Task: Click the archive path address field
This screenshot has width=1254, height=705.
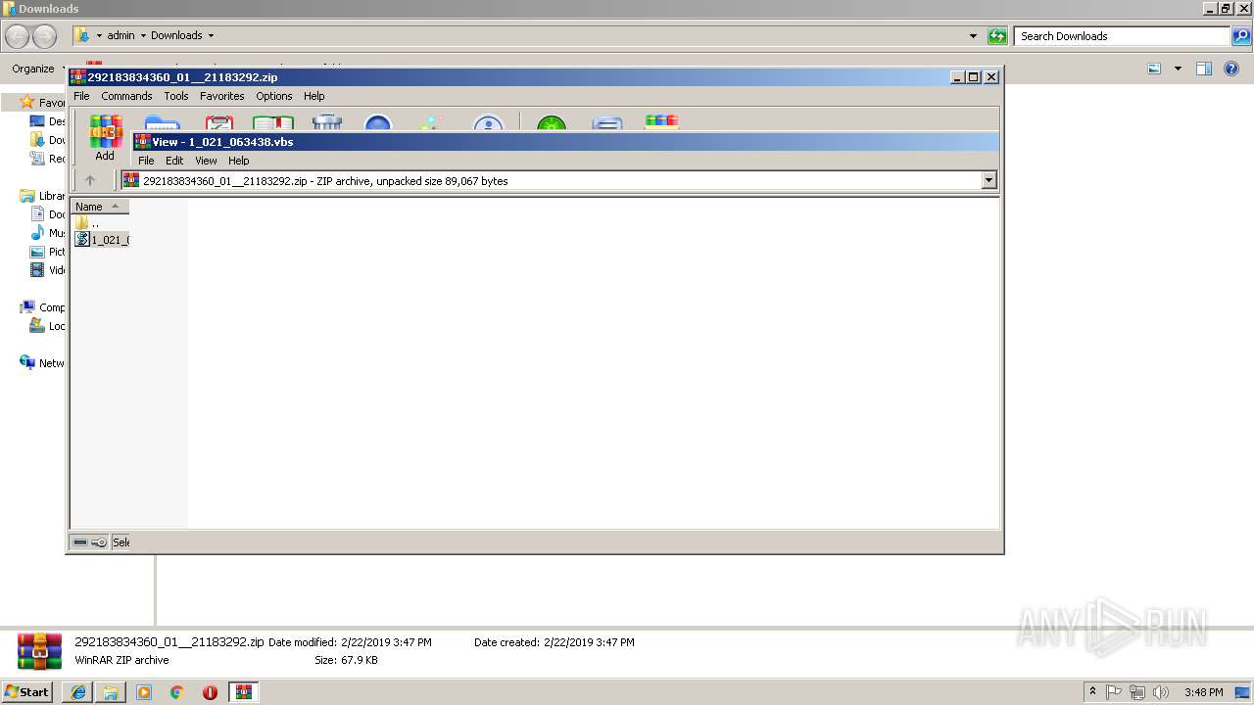Action: click(x=552, y=180)
